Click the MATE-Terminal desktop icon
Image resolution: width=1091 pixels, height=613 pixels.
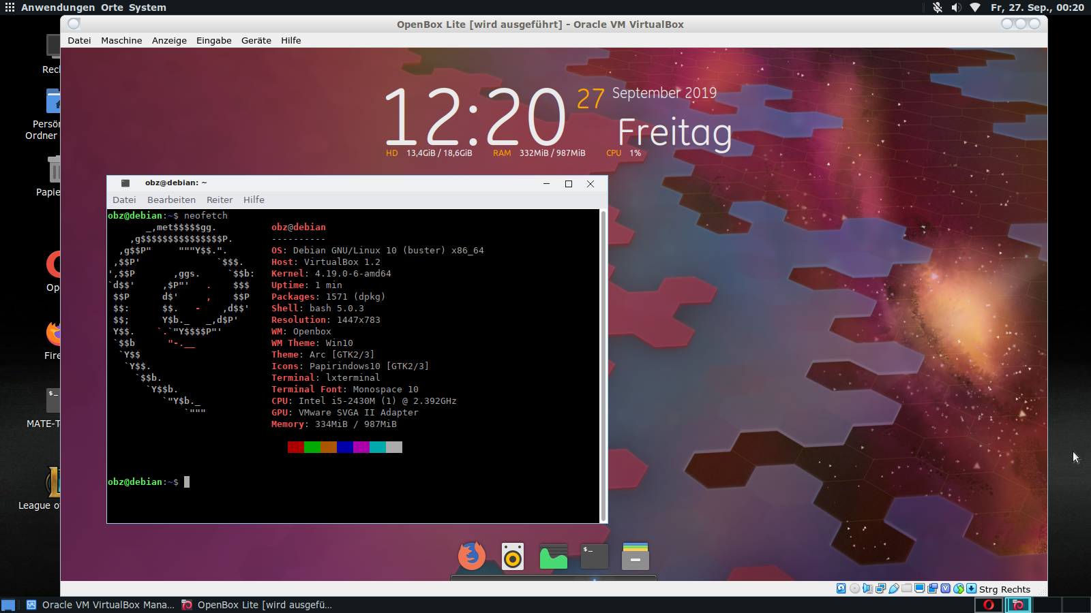click(x=45, y=407)
